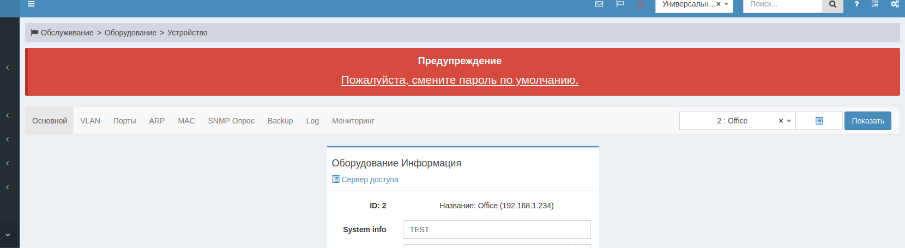This screenshot has height=248, width=905.
Task: Click the QR code icon
Action: click(x=875, y=4)
